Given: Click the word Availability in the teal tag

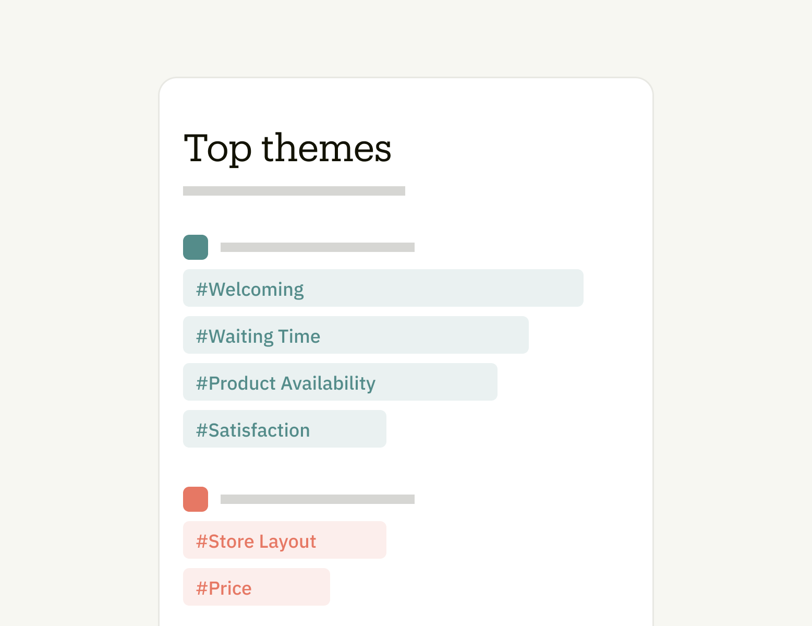Looking at the screenshot, I should click(x=328, y=384).
